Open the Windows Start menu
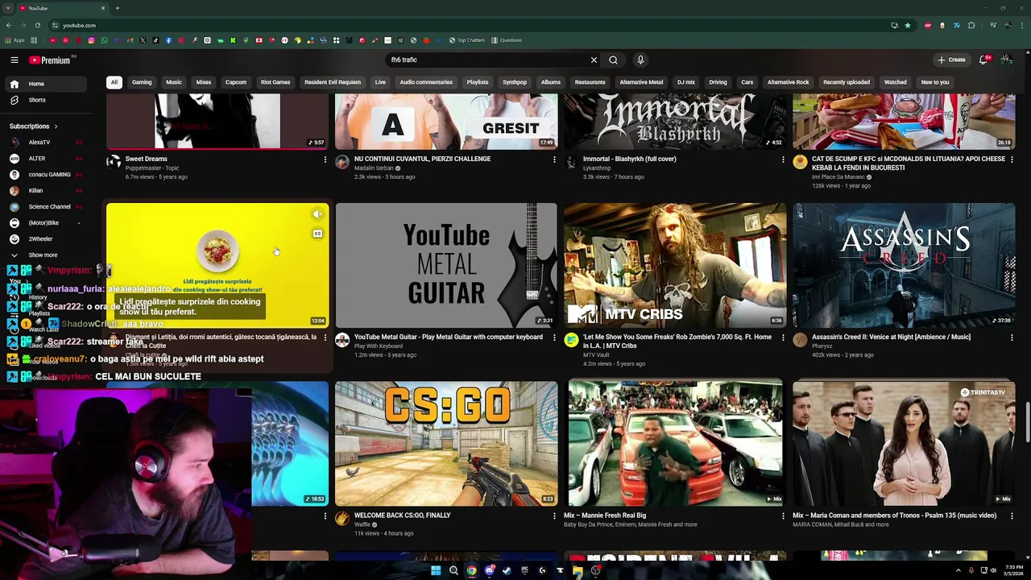Screen dimensions: 1031x580 (x=436, y=570)
